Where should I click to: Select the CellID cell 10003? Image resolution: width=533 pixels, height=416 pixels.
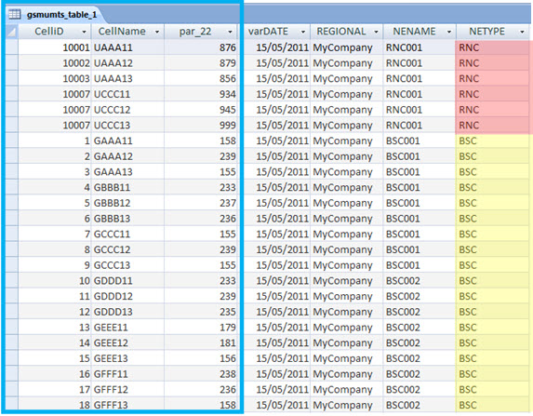[55, 78]
